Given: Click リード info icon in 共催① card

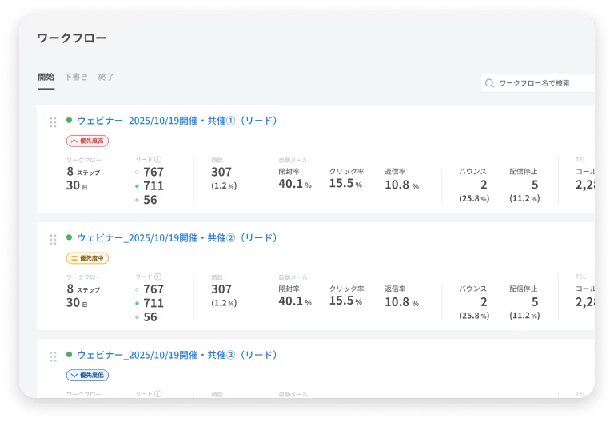Looking at the screenshot, I should (x=158, y=160).
